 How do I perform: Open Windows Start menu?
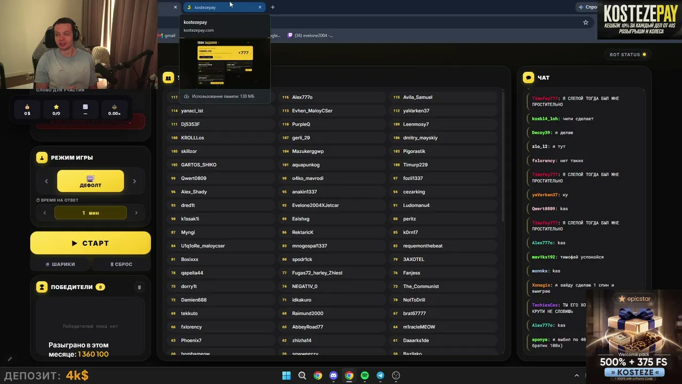(286, 375)
